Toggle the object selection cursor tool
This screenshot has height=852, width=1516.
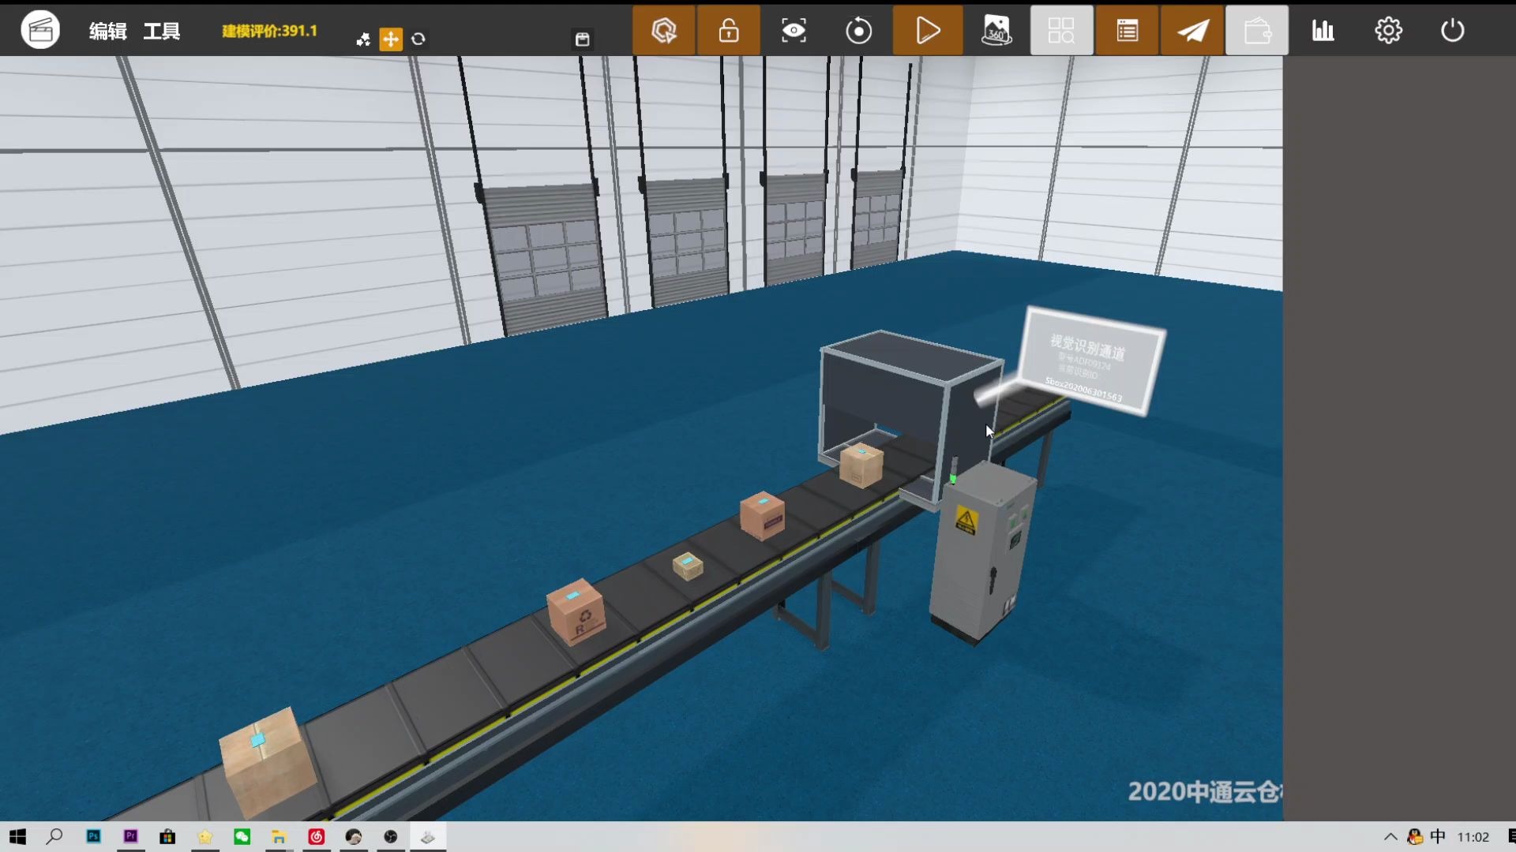[664, 31]
